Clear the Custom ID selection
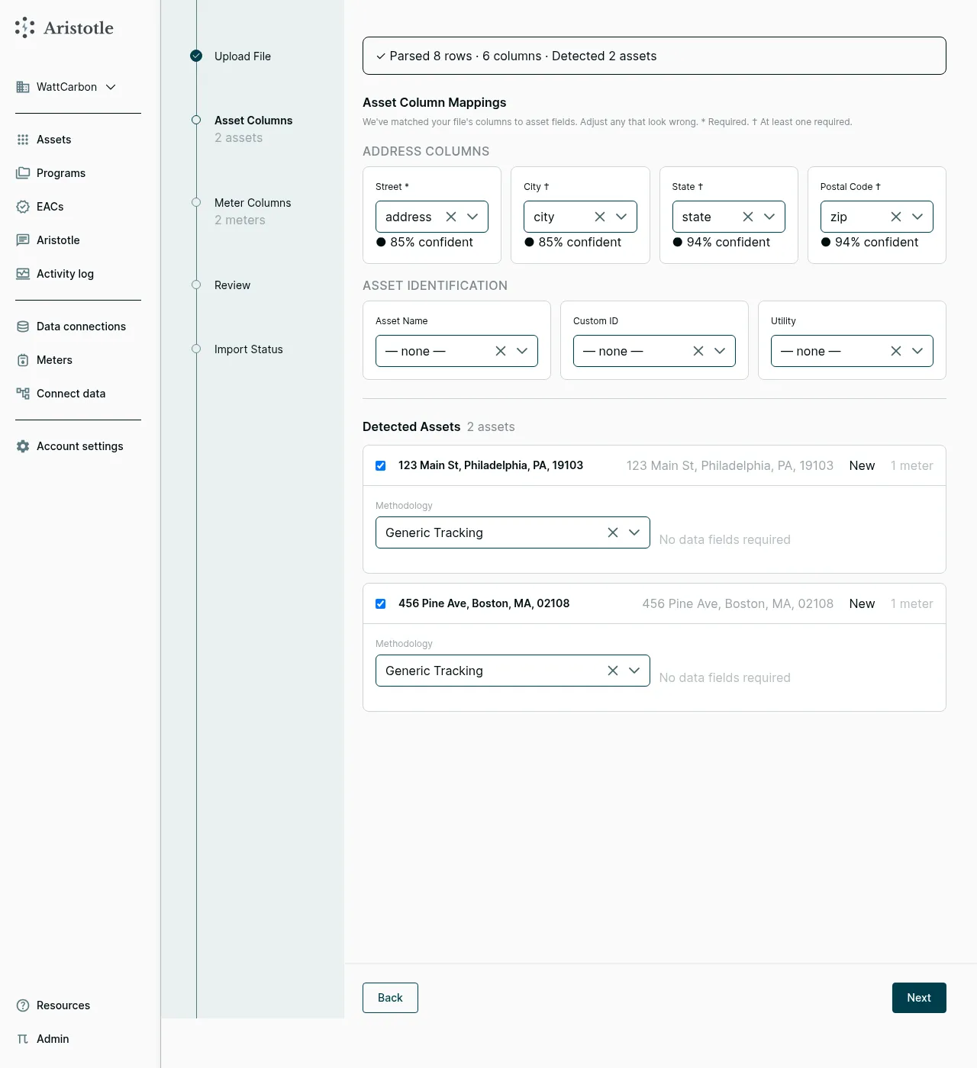977x1068 pixels. coord(698,351)
